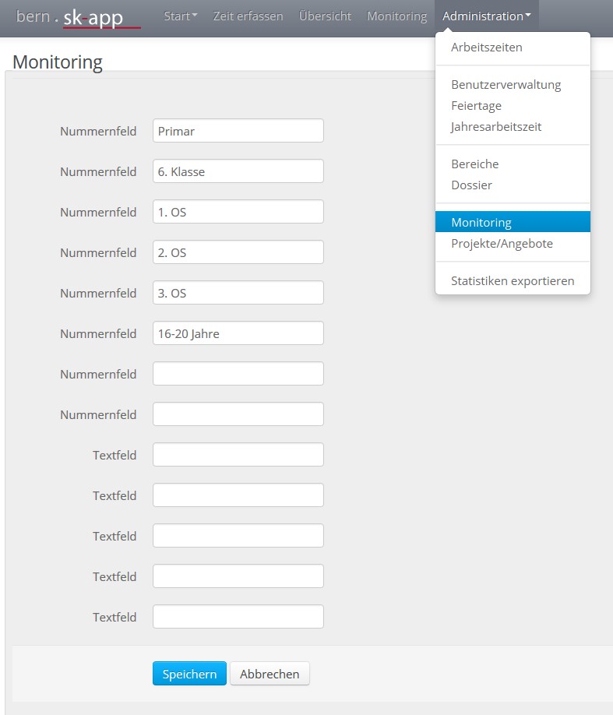The width and height of the screenshot is (613, 715).
Task: Open the Administration dropdown menu
Action: (486, 16)
